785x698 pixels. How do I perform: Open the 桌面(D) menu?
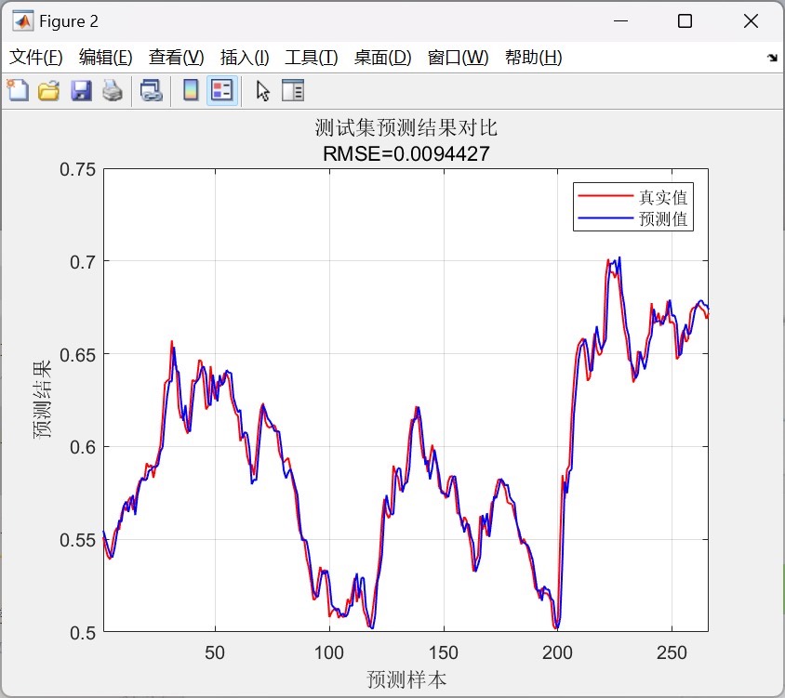[383, 58]
